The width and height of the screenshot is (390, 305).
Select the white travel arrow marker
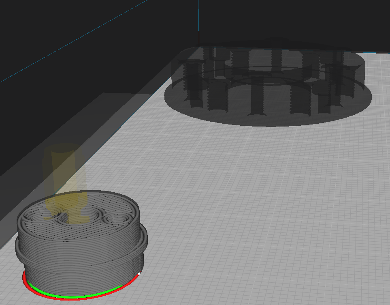(x=139, y=274)
